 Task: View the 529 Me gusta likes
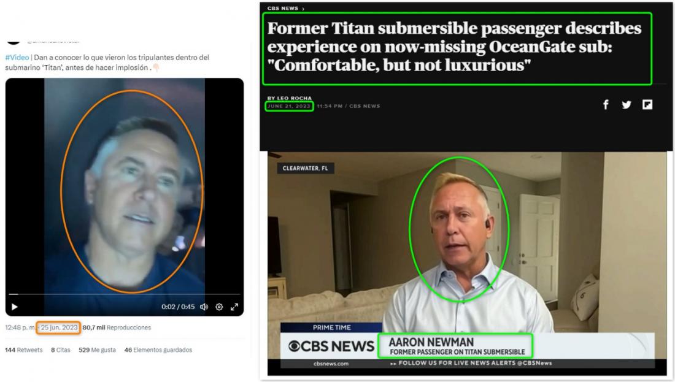click(98, 350)
